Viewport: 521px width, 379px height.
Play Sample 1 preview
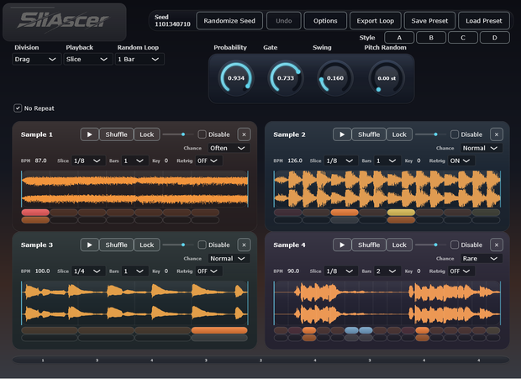[x=89, y=134]
